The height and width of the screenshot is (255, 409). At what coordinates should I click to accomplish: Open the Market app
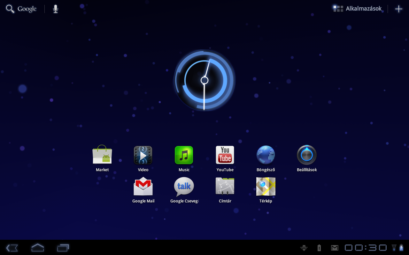coord(102,158)
